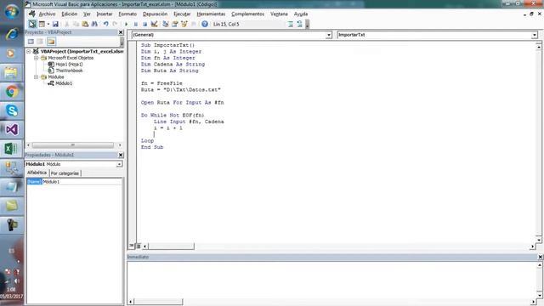This screenshot has height=306, width=544.
Task: Close the Proyecto - VBAProject panel
Action: [x=121, y=32]
